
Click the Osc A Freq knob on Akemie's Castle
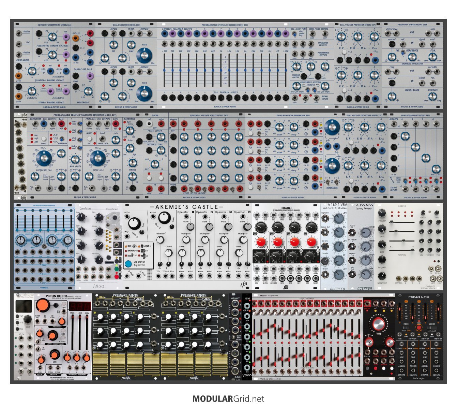coord(165,218)
